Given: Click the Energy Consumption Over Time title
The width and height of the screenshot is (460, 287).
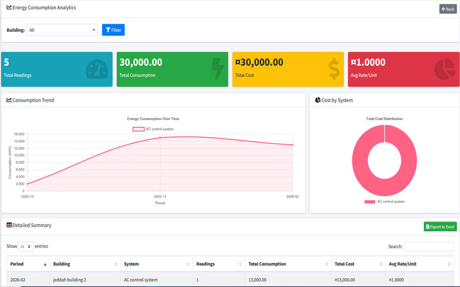Looking at the screenshot, I should 153,119.
